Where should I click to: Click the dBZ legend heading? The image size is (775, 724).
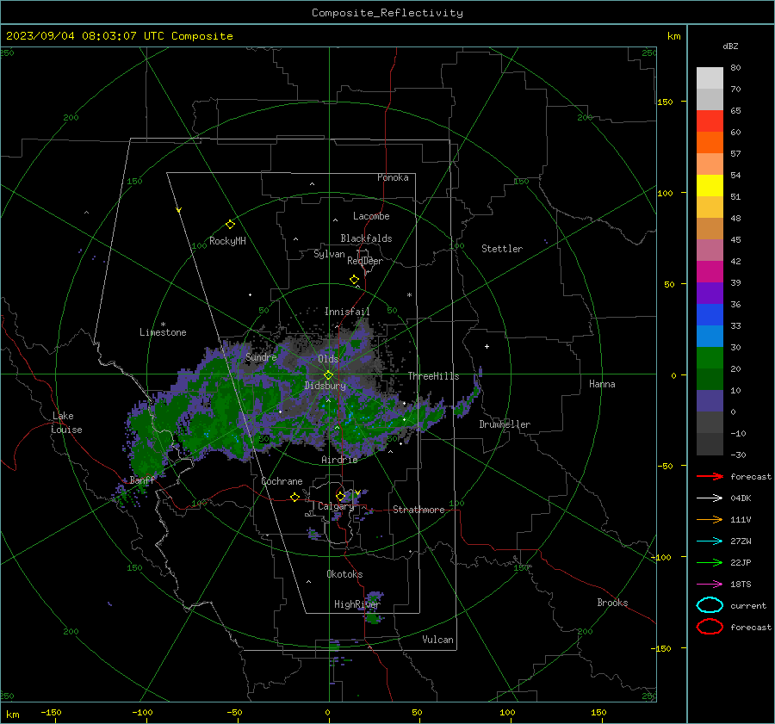coord(730,46)
